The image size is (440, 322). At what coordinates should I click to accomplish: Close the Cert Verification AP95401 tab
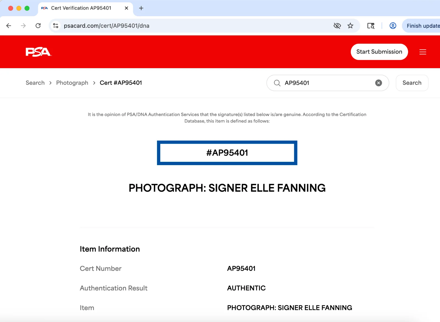(x=127, y=8)
